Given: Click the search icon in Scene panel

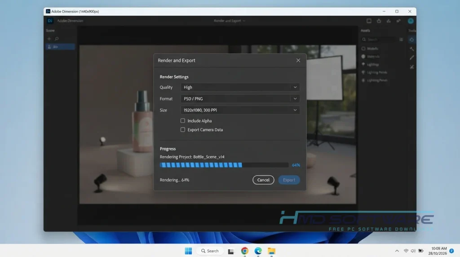Looking at the screenshot, I should coord(57,39).
